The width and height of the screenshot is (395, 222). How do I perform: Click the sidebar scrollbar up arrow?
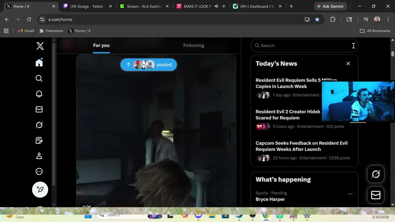(54, 40)
